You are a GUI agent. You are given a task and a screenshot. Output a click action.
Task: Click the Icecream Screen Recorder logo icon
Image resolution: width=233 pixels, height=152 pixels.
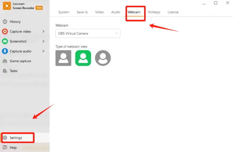[7, 6]
